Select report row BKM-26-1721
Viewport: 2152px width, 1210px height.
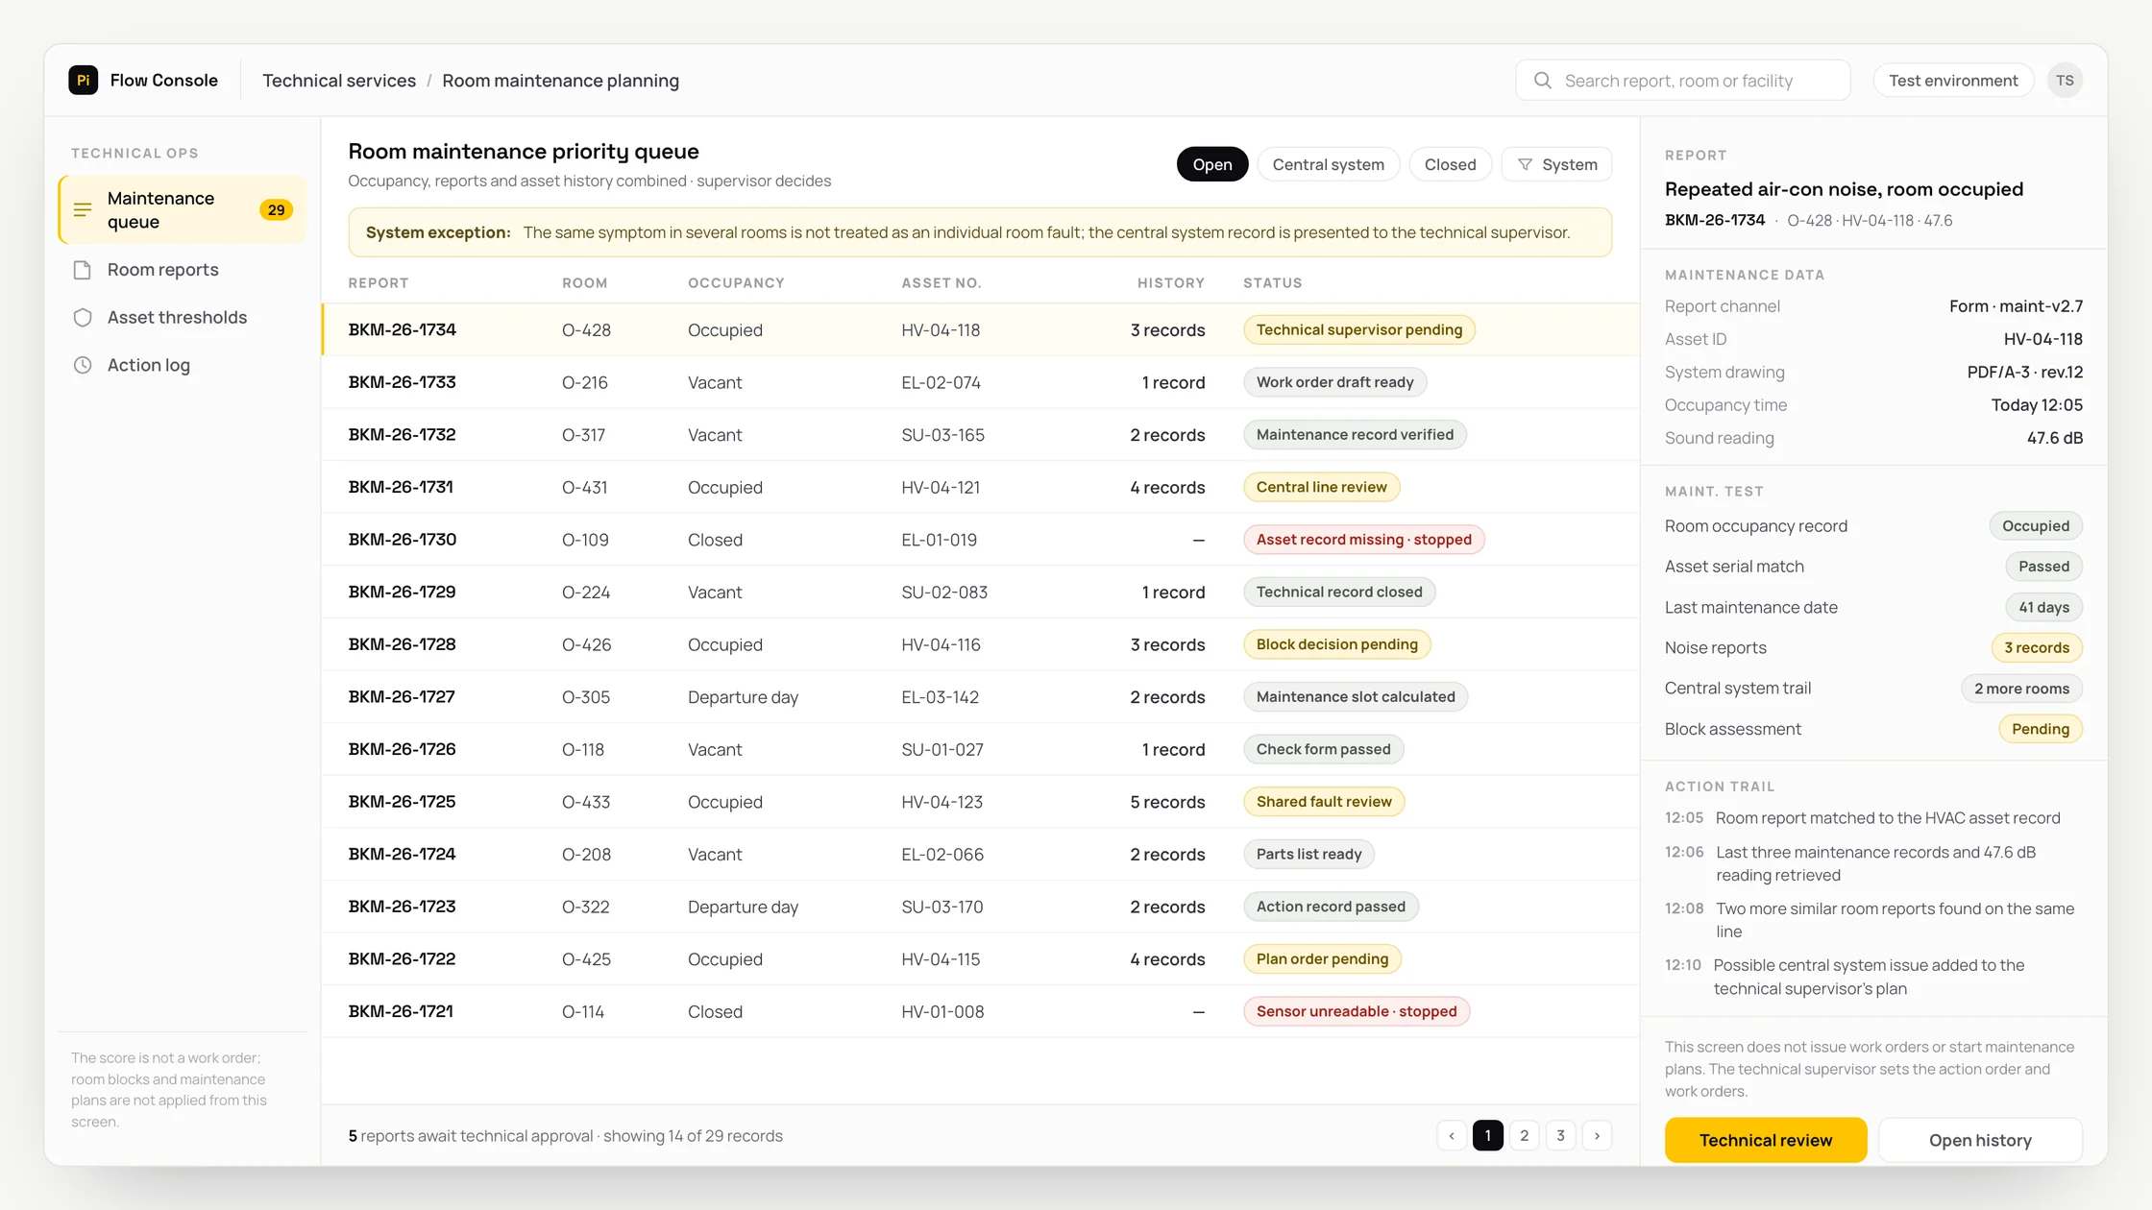980,1011
